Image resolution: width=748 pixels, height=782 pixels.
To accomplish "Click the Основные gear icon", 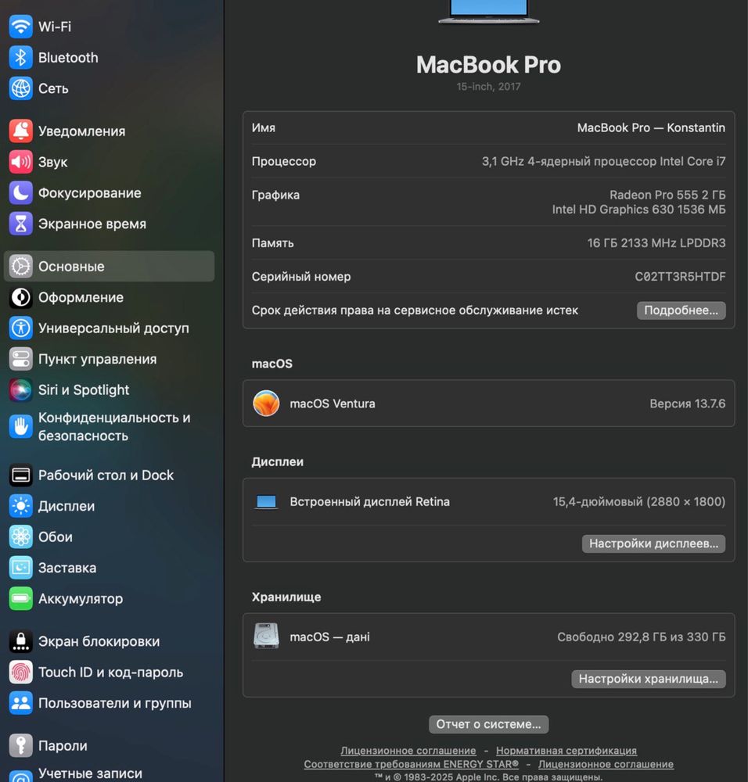I will coord(20,267).
